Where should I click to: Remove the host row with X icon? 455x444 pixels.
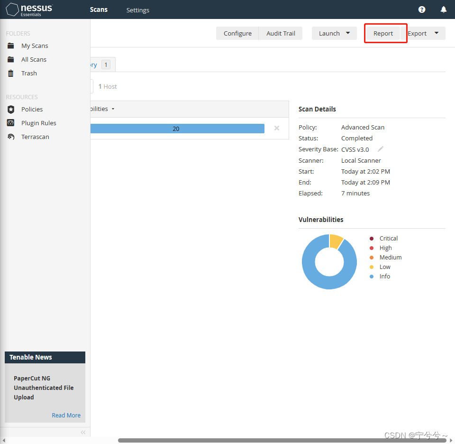click(x=276, y=128)
